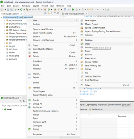Click Delete in the context menu
This screenshot has height=139, width=134.
[53, 56]
